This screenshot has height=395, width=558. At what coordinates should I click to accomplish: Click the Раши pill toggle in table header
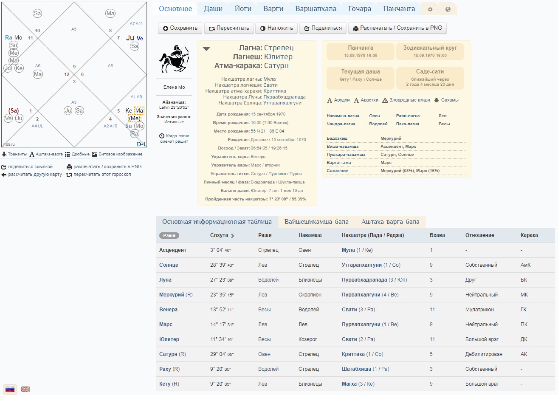click(169, 235)
